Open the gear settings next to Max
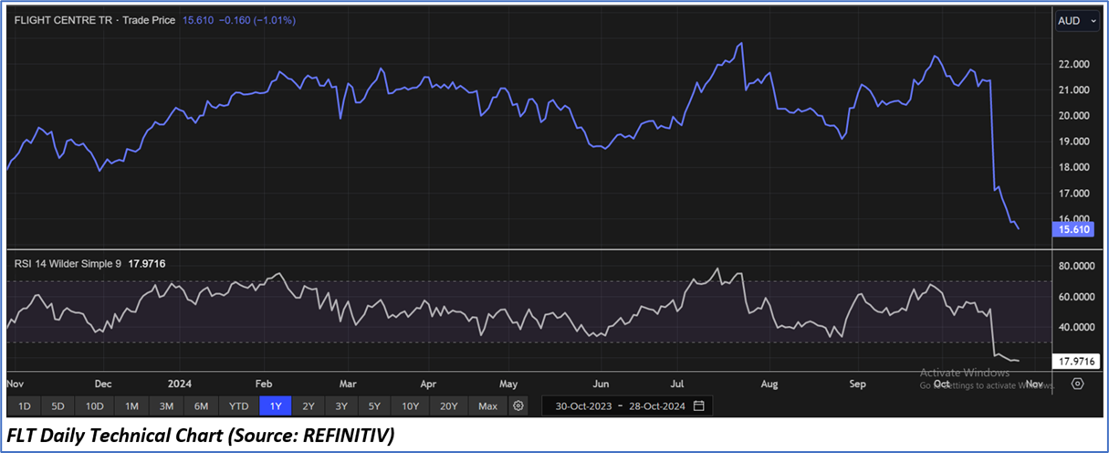Viewport: 1109px width, 453px height. pyautogui.click(x=518, y=406)
